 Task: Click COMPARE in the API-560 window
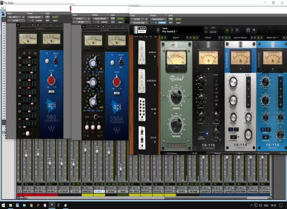tap(39, 21)
